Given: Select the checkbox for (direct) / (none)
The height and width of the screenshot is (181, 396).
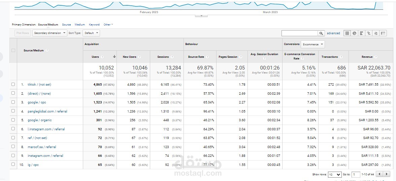Looking at the screenshot, I should [x=13, y=93].
